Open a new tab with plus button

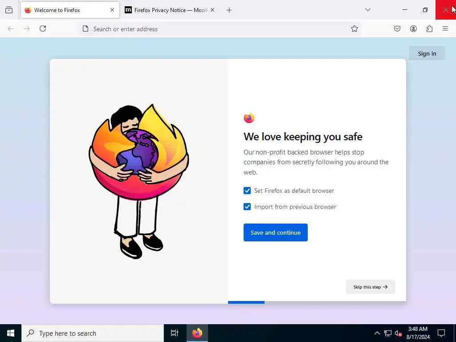[229, 10]
